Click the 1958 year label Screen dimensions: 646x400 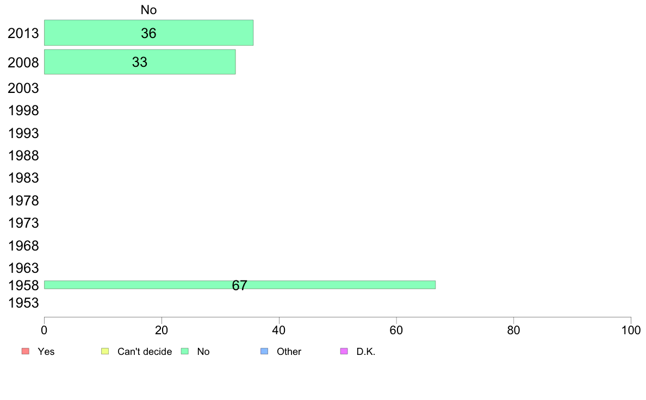tap(23, 285)
